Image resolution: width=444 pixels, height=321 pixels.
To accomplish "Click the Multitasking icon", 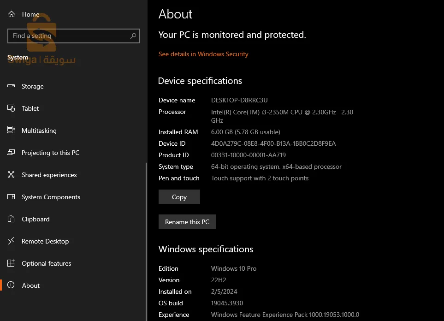I will click(x=12, y=131).
